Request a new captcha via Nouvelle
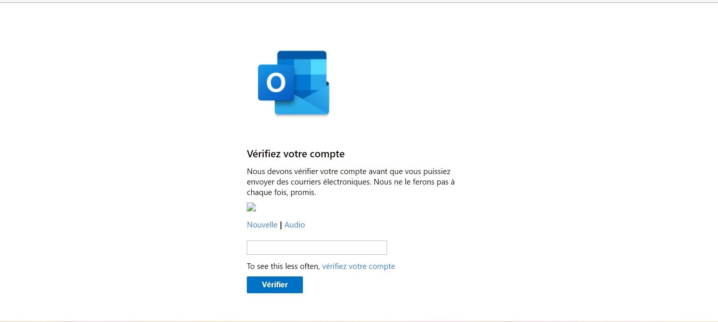The image size is (718, 322). [262, 225]
